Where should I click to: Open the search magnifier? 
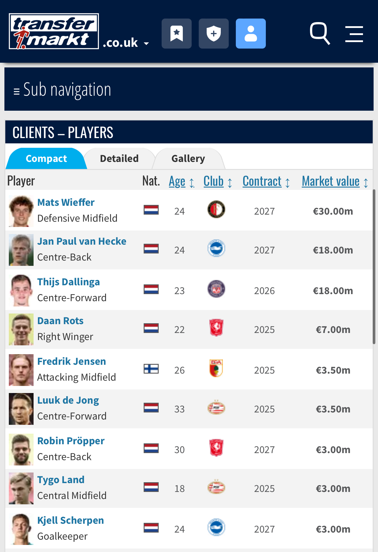pos(320,34)
